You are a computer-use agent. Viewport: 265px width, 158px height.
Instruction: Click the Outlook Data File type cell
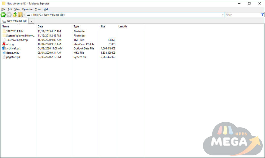tap(84, 48)
